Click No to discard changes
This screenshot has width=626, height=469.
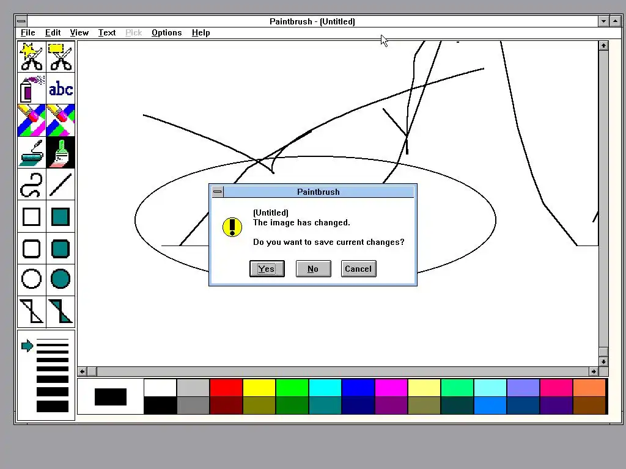[314, 269]
